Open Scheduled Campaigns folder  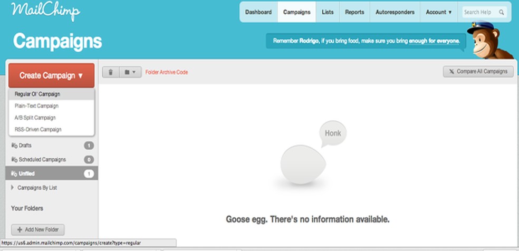tap(51, 160)
